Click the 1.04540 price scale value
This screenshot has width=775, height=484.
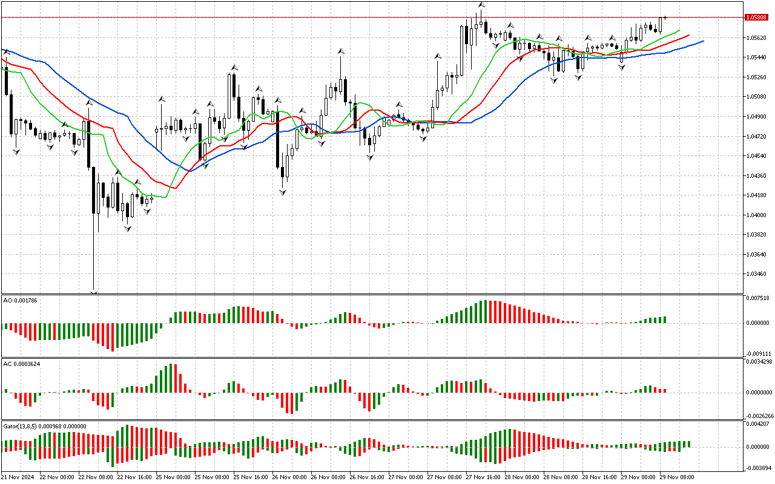(x=757, y=155)
